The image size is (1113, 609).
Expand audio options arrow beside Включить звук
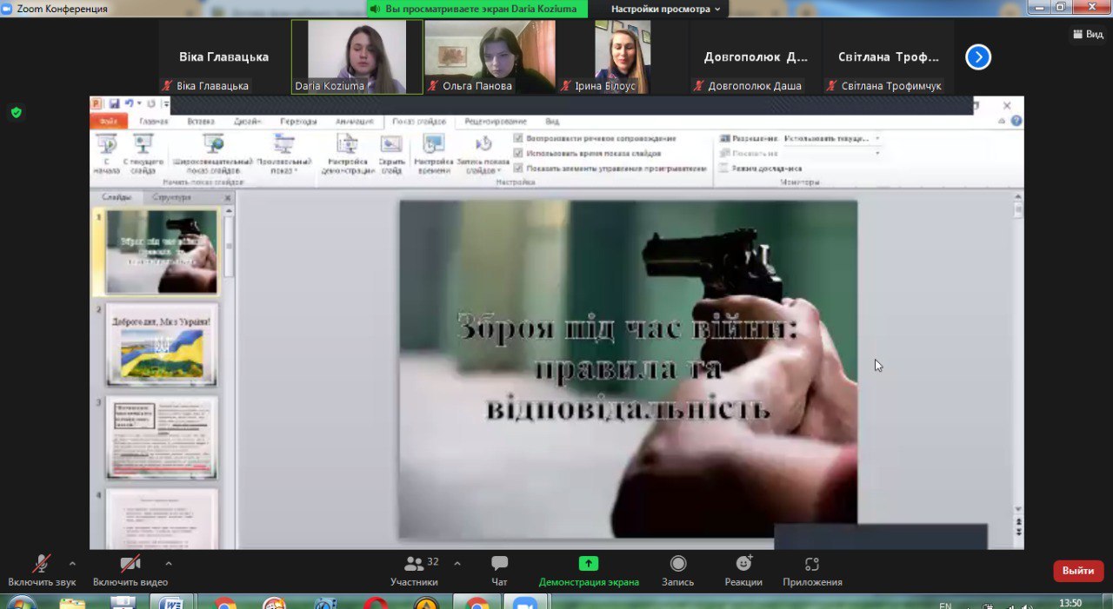click(72, 563)
